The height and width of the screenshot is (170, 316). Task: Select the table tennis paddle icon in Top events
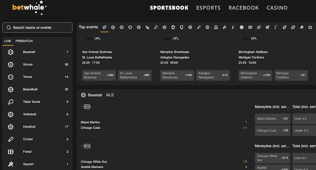click(156, 27)
